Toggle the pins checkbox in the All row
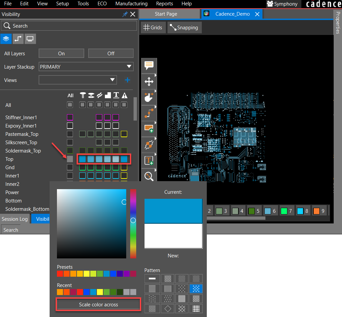The width and height of the screenshot is (342, 317). (83, 105)
